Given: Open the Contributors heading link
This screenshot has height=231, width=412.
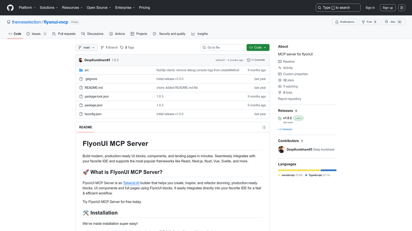Looking at the screenshot, I should pyautogui.click(x=290, y=141).
